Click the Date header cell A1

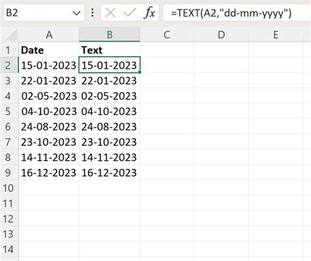coord(49,50)
